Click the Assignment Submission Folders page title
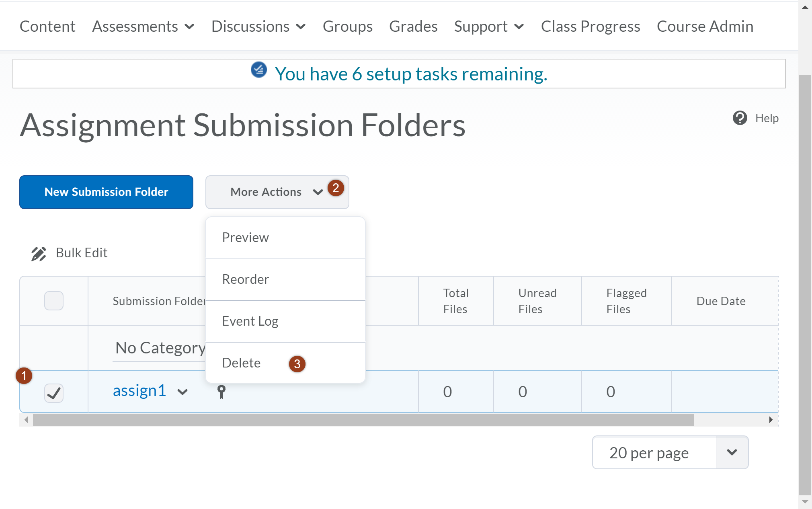 point(243,125)
